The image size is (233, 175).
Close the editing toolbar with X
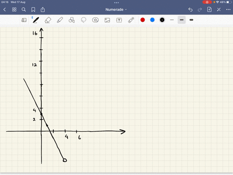(x=219, y=10)
